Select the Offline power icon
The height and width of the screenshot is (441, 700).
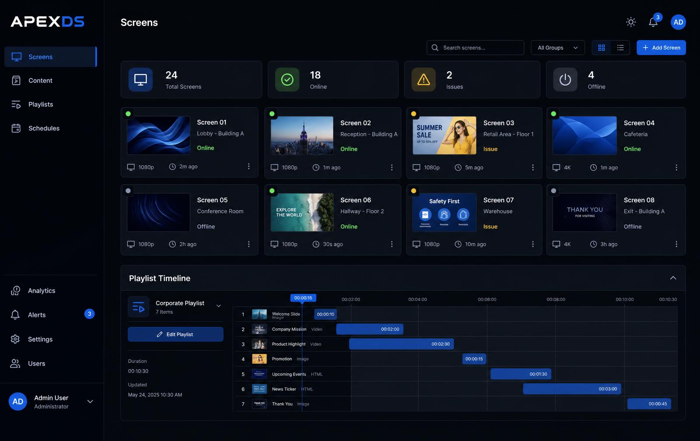[x=565, y=80]
